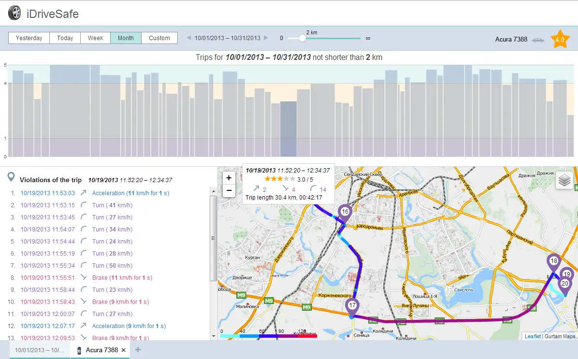
Task: Click the Acura 7388 vehicle name in header
Action: 511,40
